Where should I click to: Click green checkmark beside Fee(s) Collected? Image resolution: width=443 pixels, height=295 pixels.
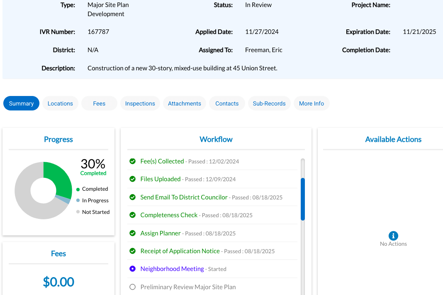click(x=132, y=161)
